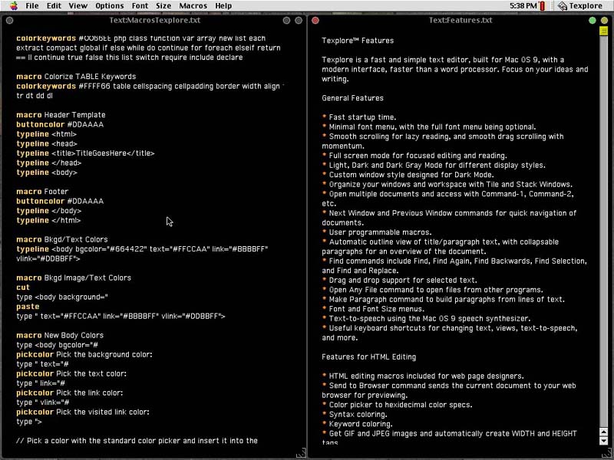This screenshot has height=460, width=614.
Task: Open the Edit menu
Action: [x=54, y=6]
